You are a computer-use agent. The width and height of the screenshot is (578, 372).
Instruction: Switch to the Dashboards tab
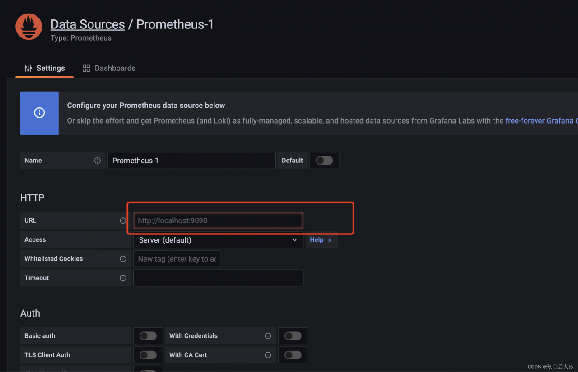pyautogui.click(x=109, y=68)
